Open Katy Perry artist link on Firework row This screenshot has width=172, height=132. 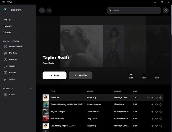click(x=91, y=97)
